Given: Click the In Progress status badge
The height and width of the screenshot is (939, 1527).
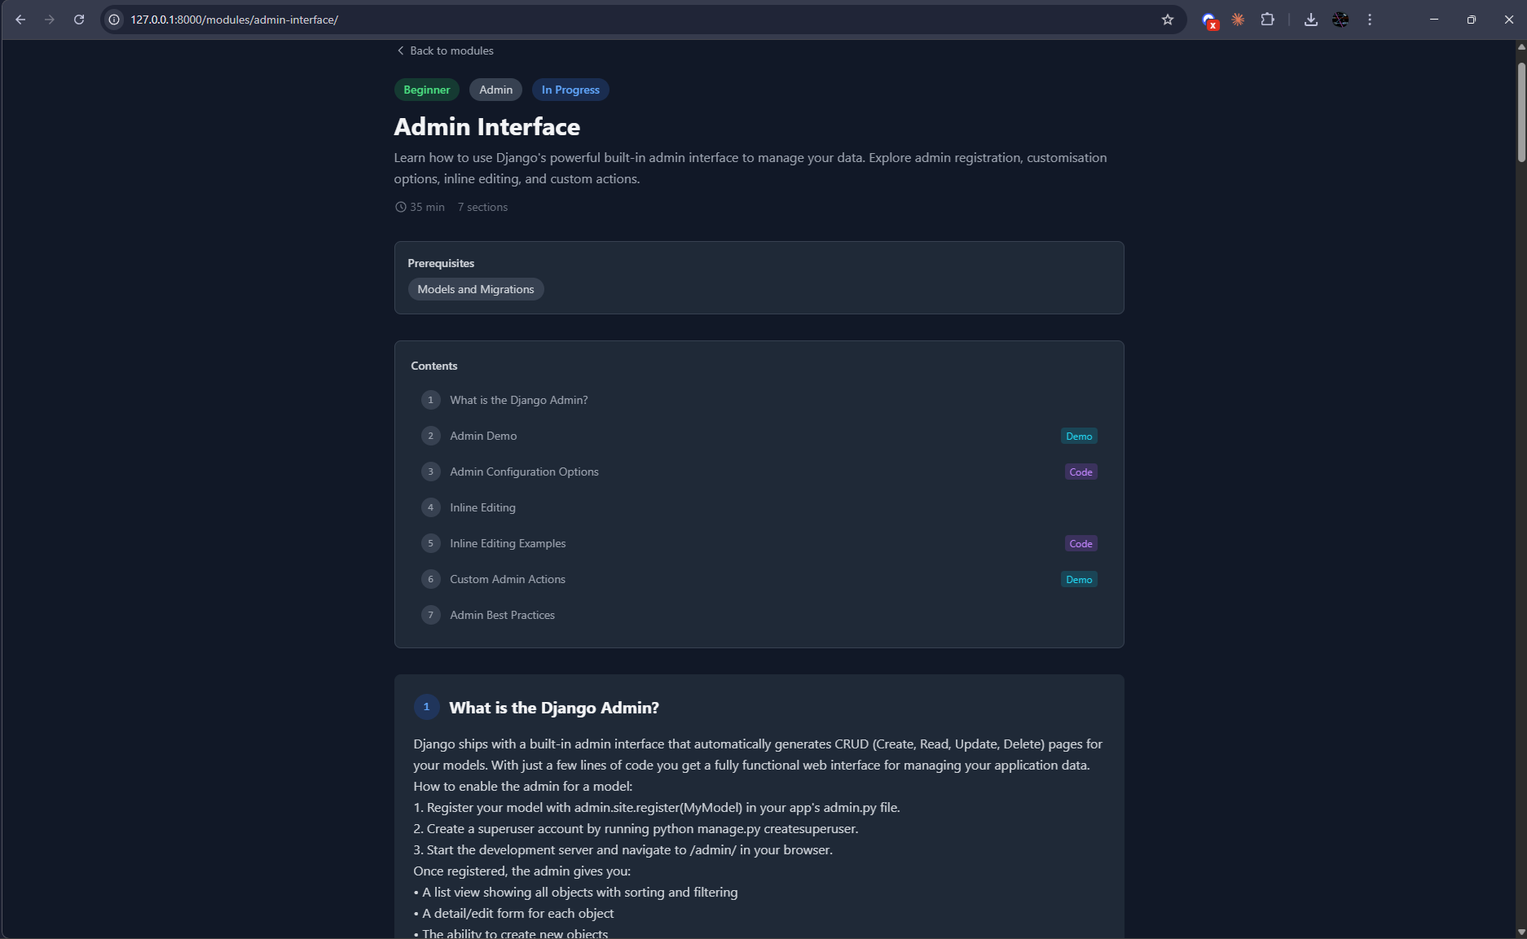Looking at the screenshot, I should (570, 90).
